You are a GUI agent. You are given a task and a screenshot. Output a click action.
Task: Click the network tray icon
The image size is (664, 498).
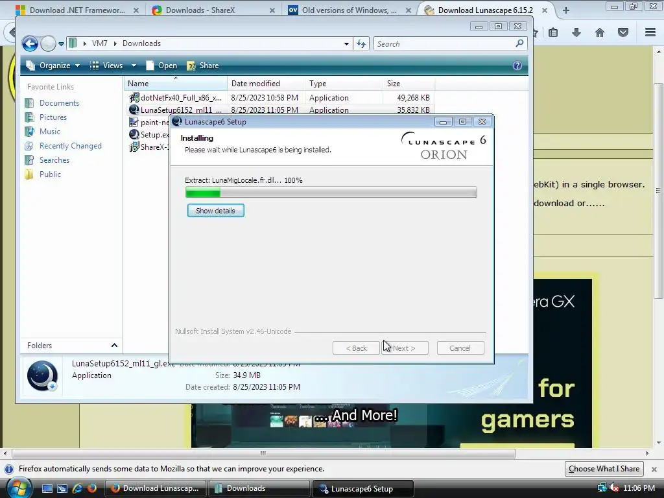pos(602,488)
